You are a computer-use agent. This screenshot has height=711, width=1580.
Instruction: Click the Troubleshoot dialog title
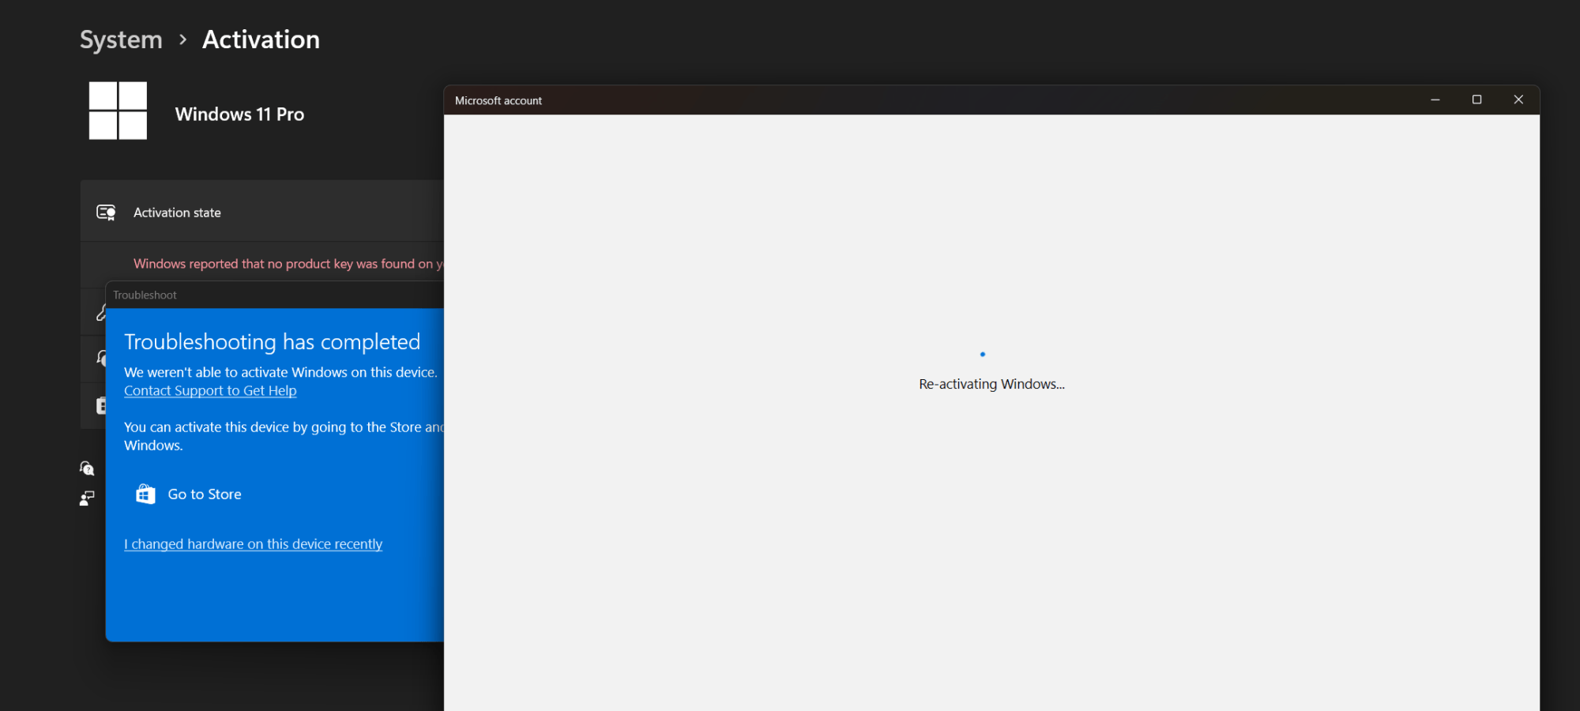click(x=145, y=295)
